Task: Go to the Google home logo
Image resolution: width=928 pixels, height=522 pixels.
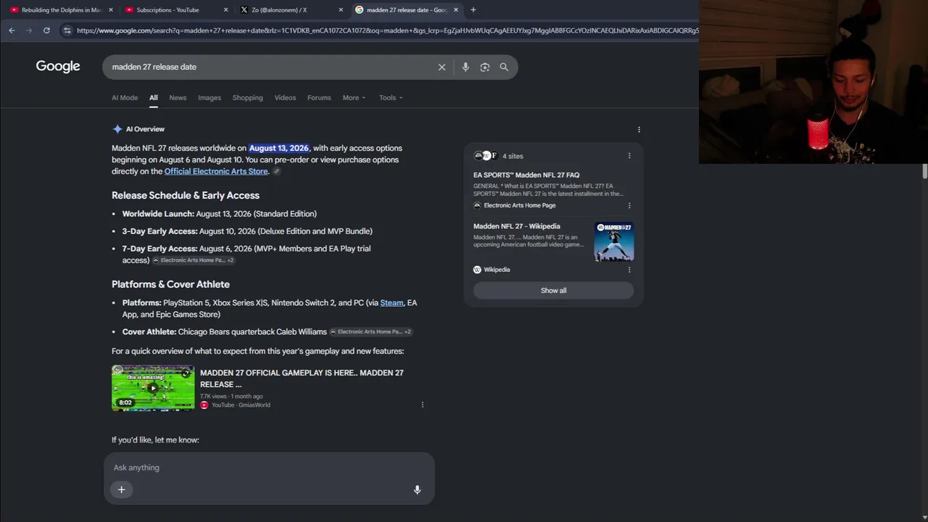Action: click(x=58, y=67)
